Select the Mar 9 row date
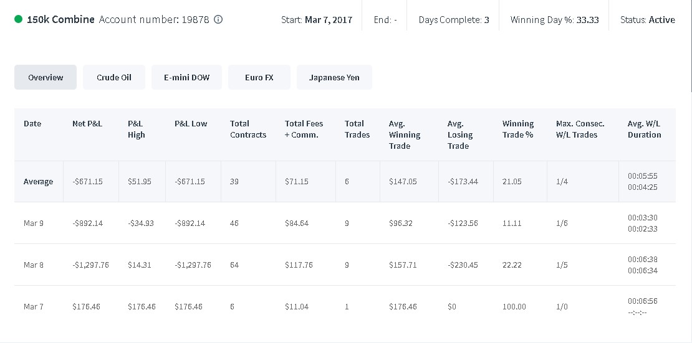The height and width of the screenshot is (343, 692). click(34, 223)
